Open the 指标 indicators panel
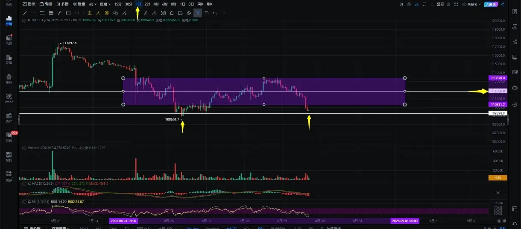 click(x=29, y=4)
